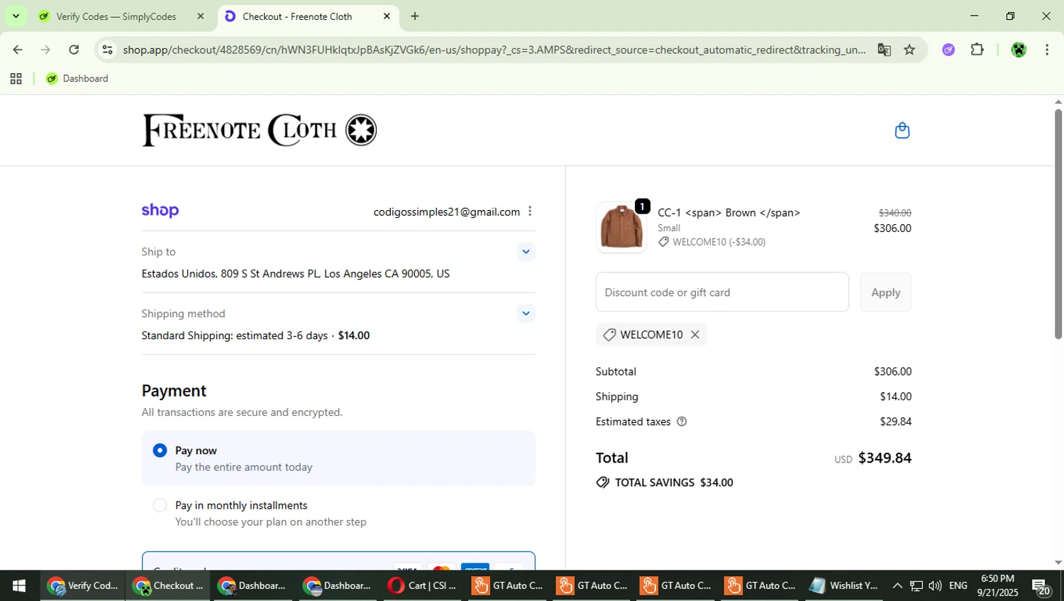This screenshot has width=1064, height=601.
Task: Go back to previous page
Action: [18, 50]
